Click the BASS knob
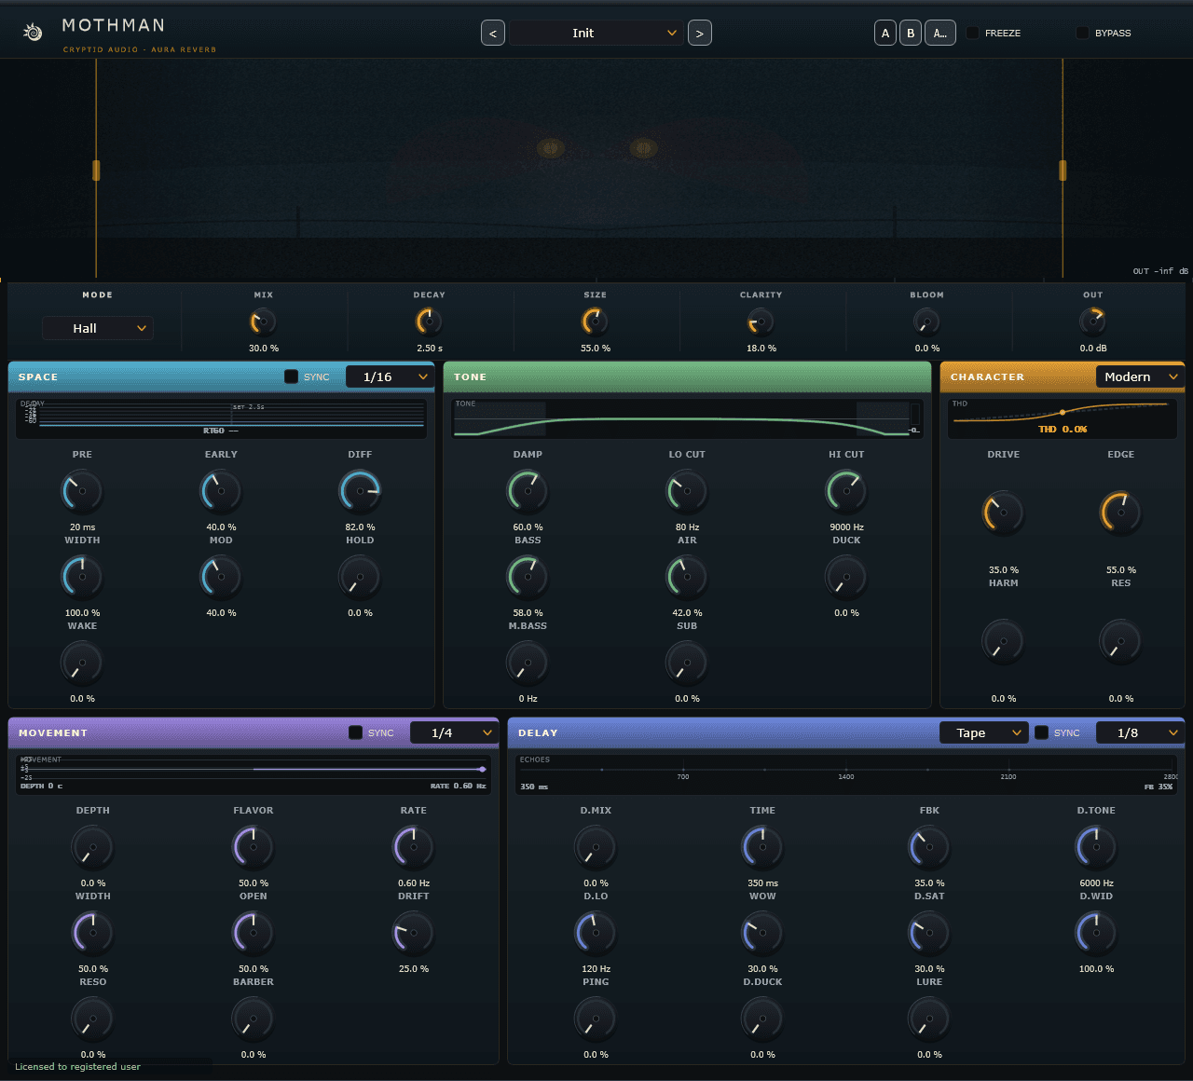Screen dimensions: 1193x1081 coord(528,578)
